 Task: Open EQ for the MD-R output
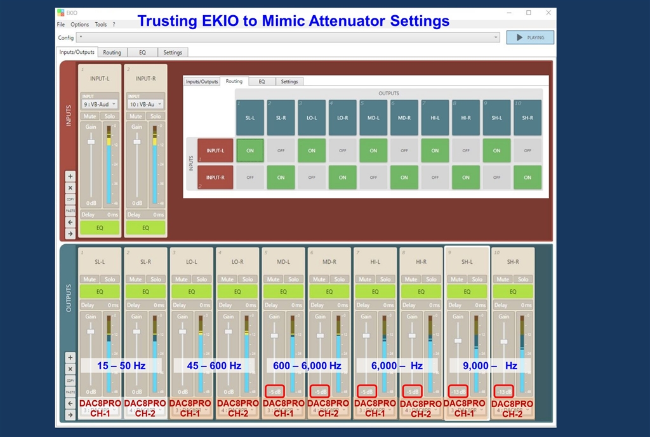pyautogui.click(x=329, y=292)
